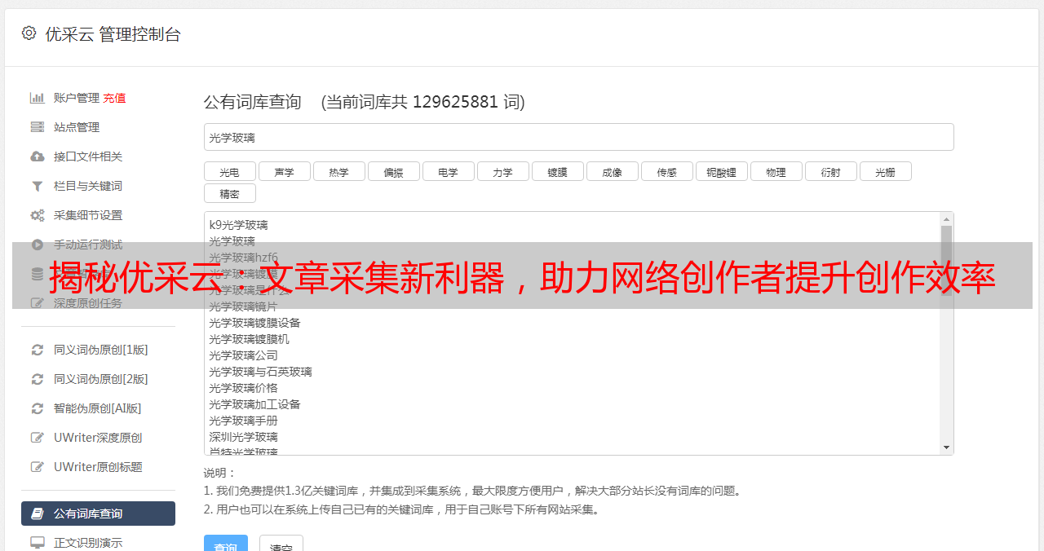Select the 铌酸锂 tag button
Viewport: 1044px width, 551px height.
(721, 171)
